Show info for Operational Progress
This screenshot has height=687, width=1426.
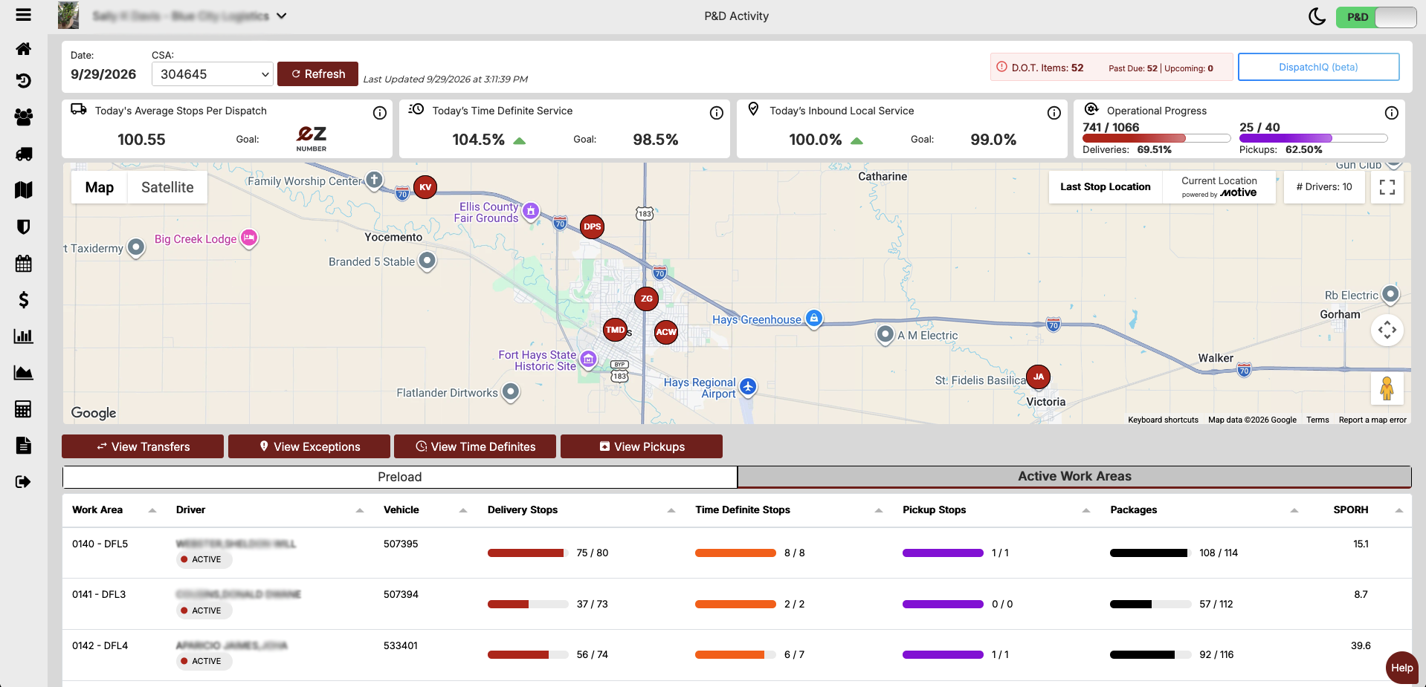pos(1392,113)
